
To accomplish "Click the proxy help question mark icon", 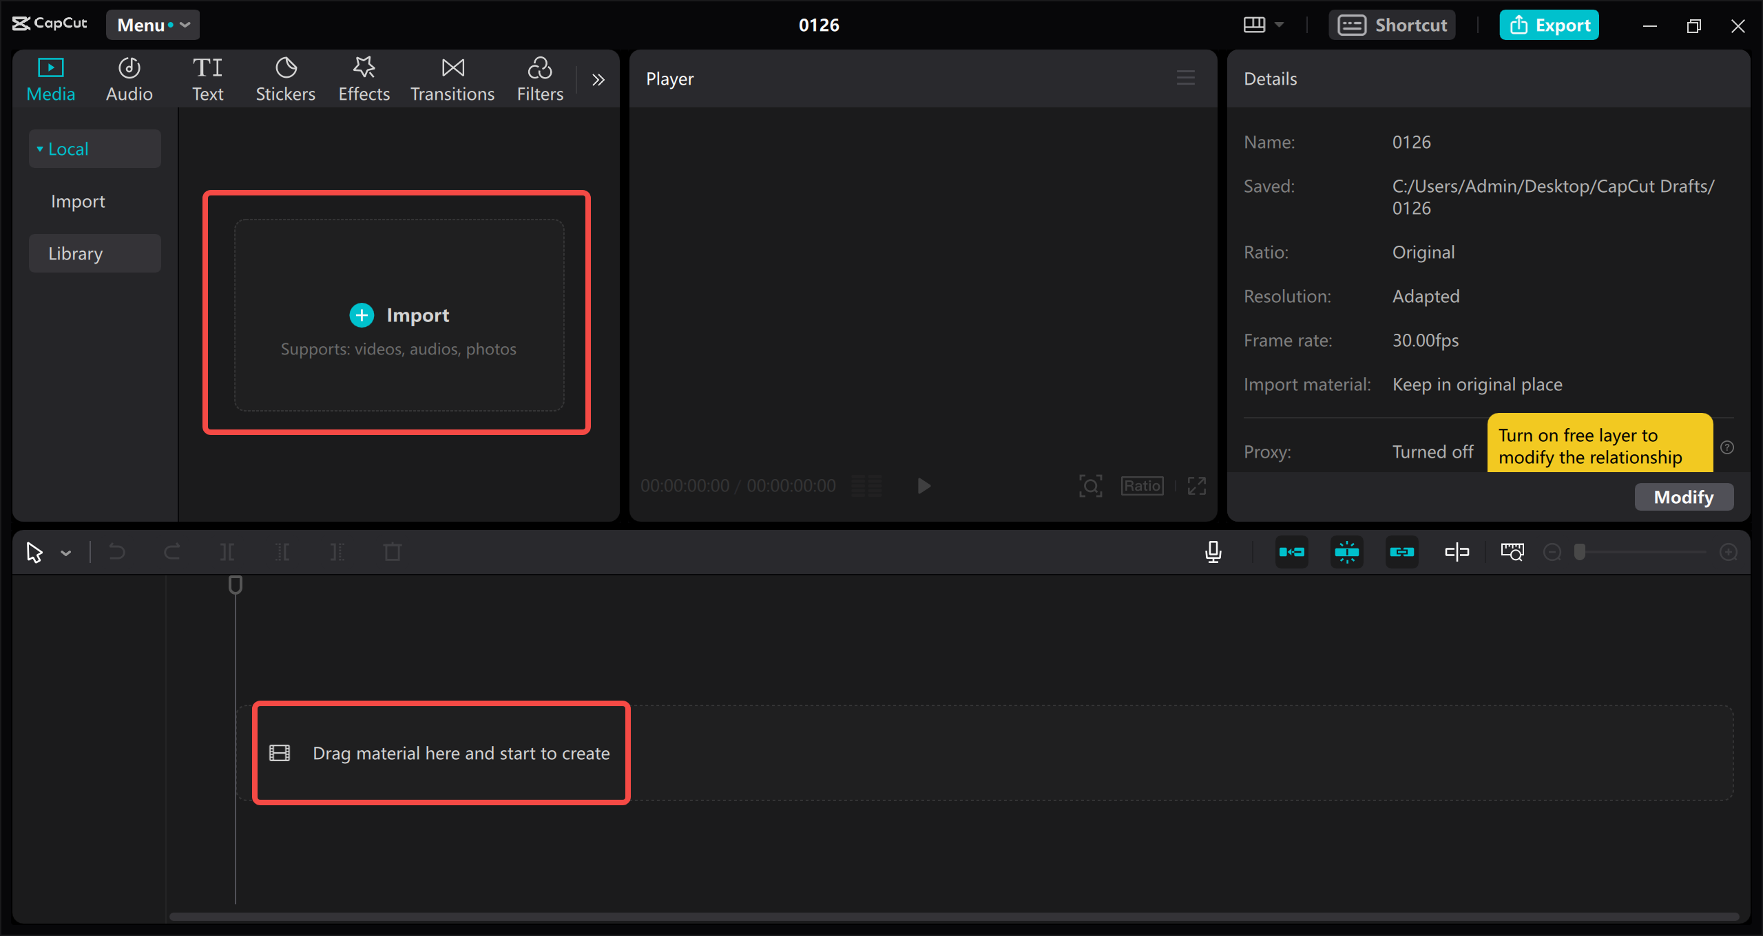I will [1727, 447].
